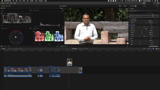Open the Blend Mode Normal dropdown
Image resolution: width=160 pixels, height=90 pixels.
click(150, 21)
